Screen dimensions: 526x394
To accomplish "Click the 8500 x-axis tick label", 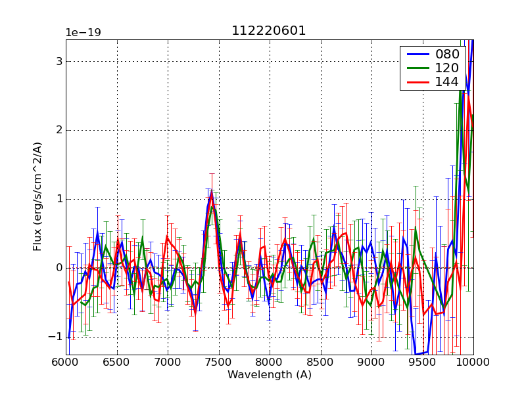I will [320, 362].
